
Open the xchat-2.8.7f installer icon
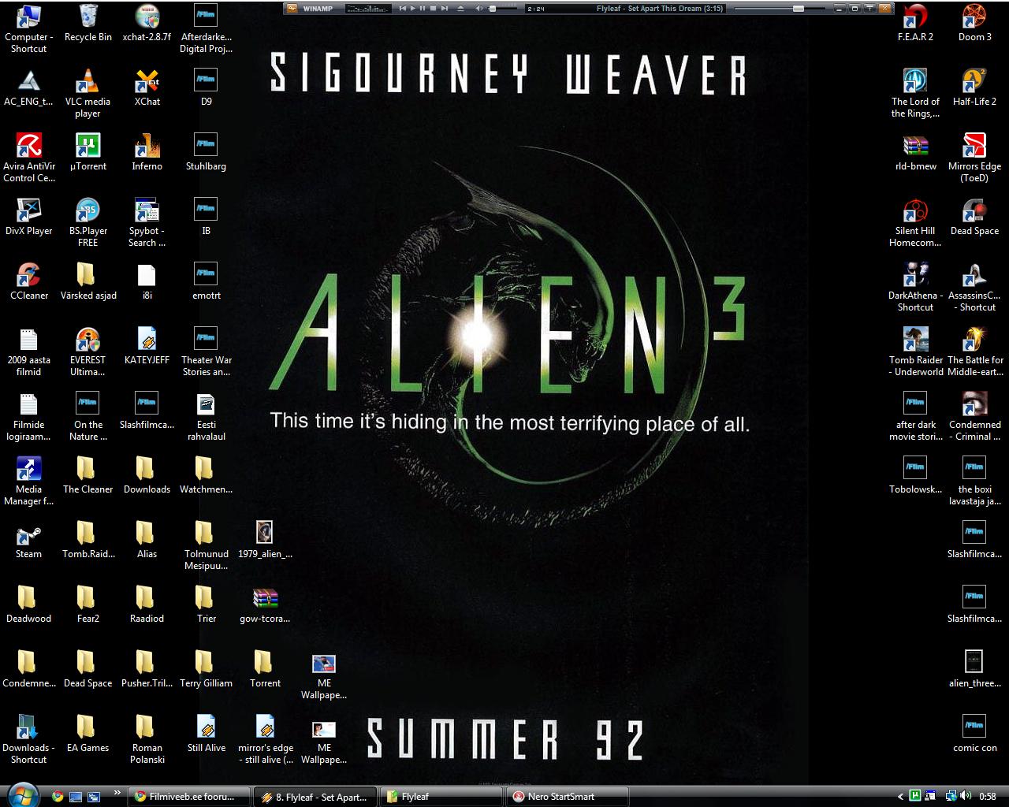(147, 23)
